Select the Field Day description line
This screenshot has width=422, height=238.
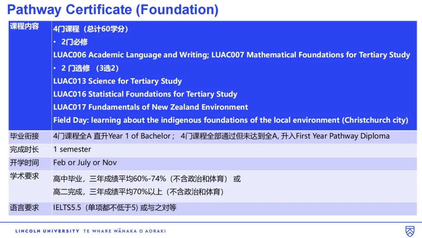point(231,120)
